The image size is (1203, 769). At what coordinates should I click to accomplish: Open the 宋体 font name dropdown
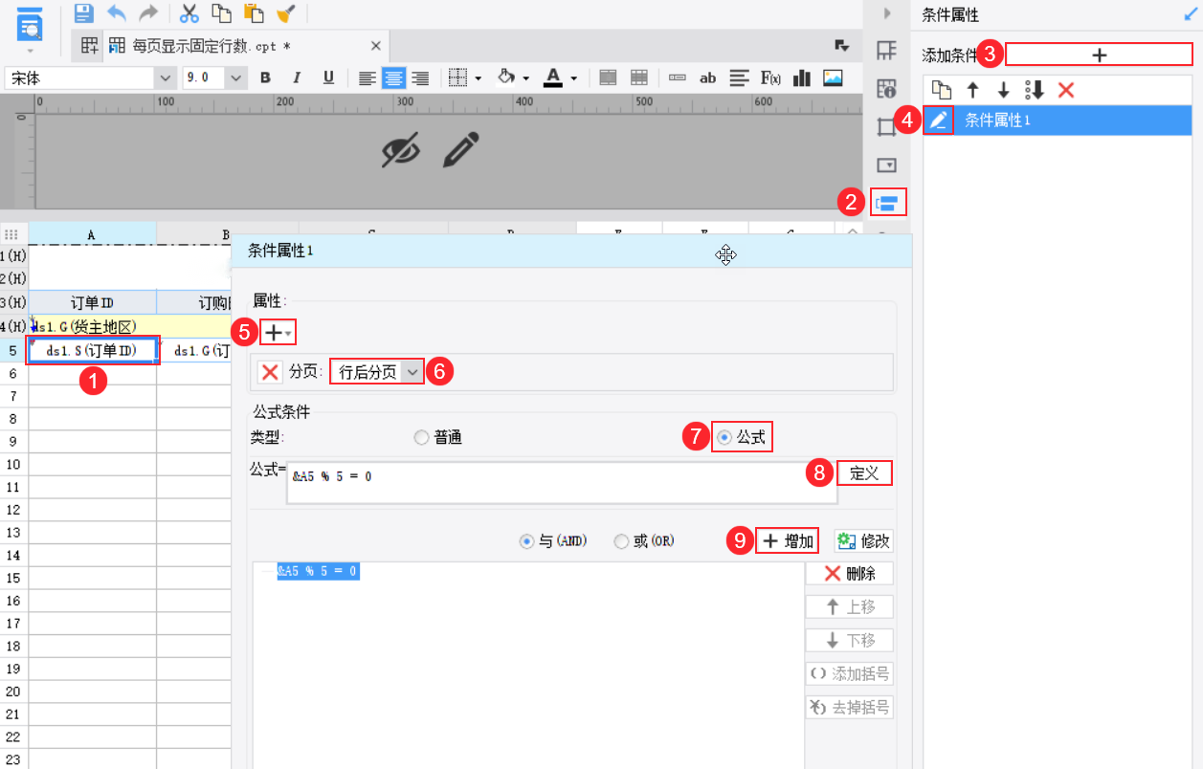coord(167,78)
